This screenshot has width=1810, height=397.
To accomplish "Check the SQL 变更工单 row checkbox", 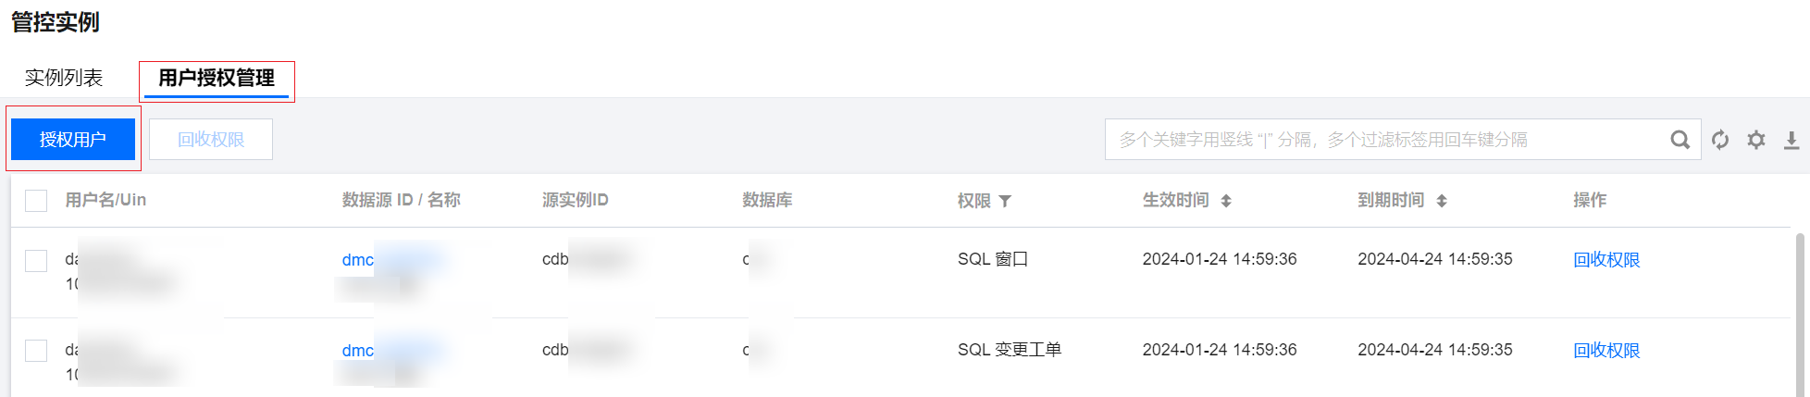I will (x=36, y=351).
